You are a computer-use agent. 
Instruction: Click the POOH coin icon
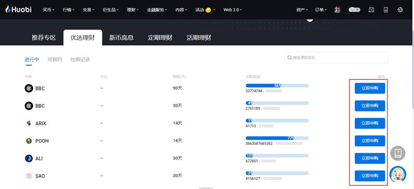coord(29,141)
